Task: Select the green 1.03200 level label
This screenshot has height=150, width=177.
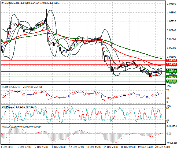Action: click(x=171, y=81)
